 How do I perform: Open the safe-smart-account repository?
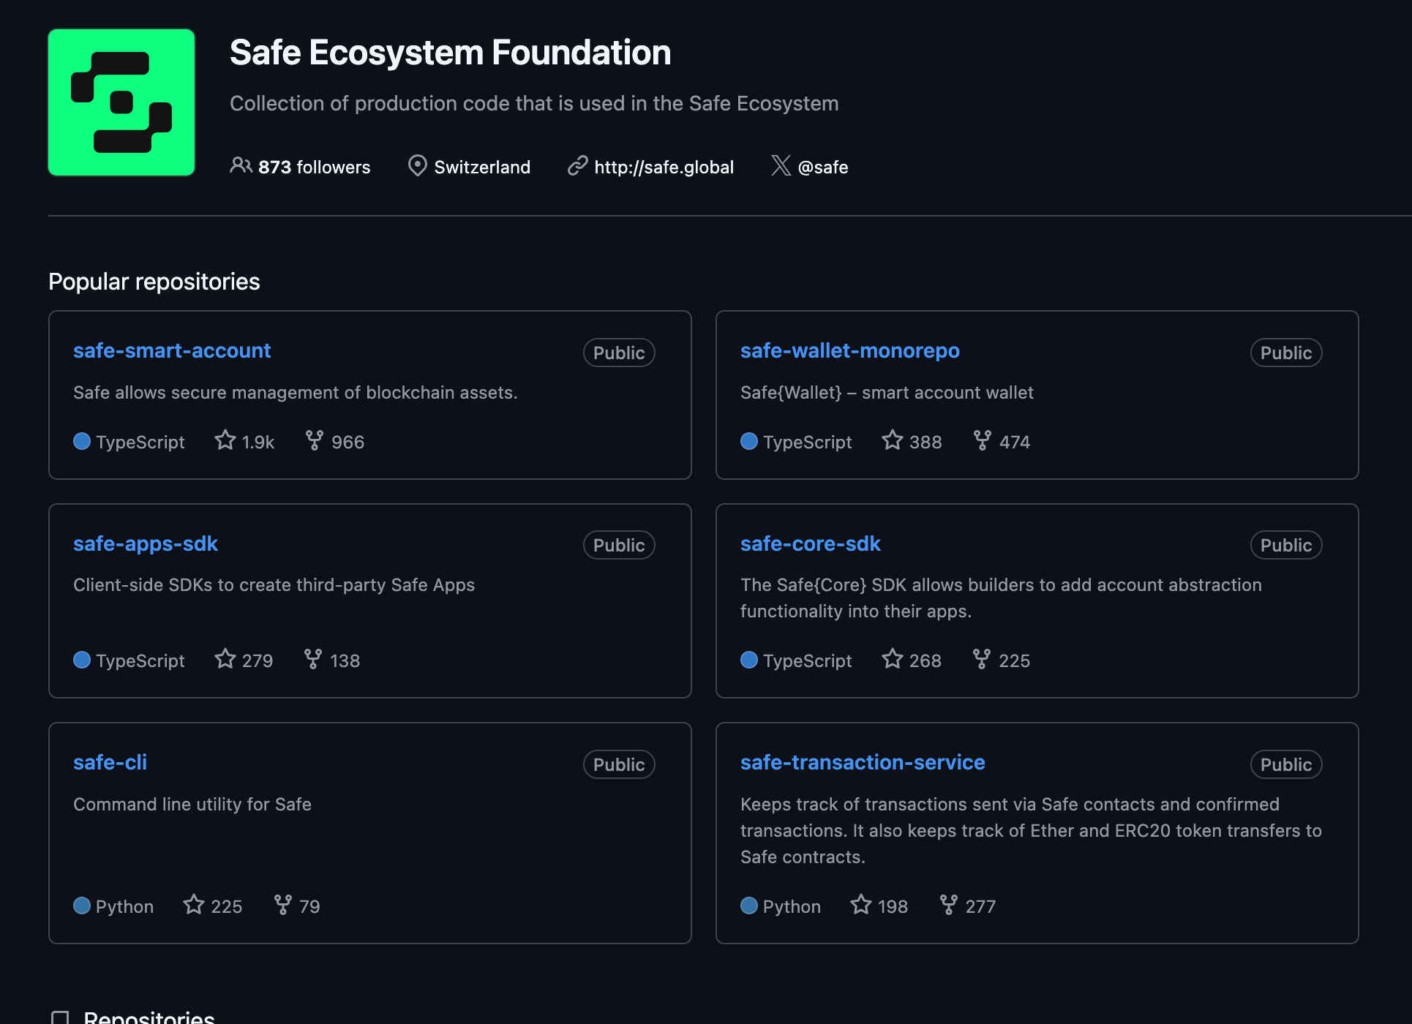tap(172, 350)
